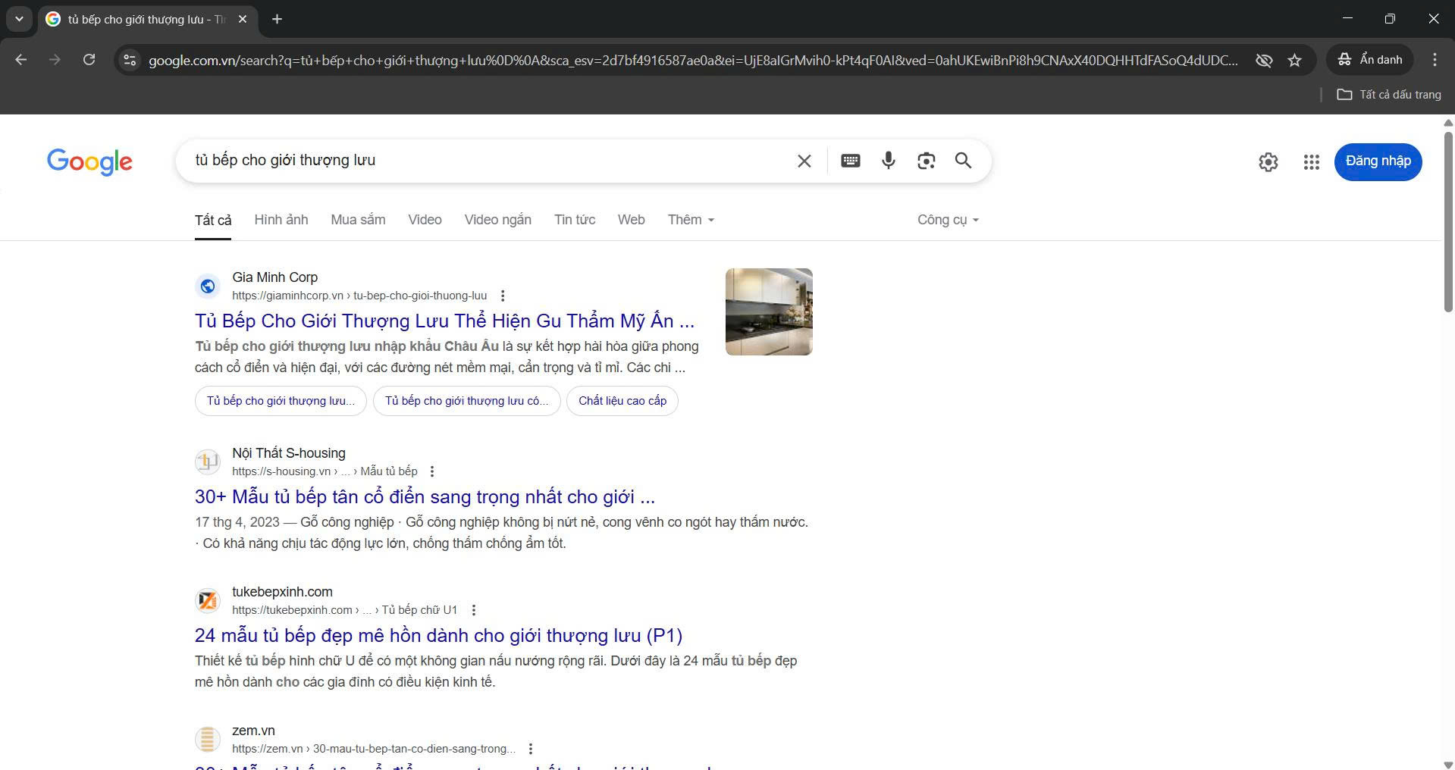Screen dimensions: 1455x770
Task: Click the Ẩn danh incognito indicator
Action: pyautogui.click(x=1369, y=60)
